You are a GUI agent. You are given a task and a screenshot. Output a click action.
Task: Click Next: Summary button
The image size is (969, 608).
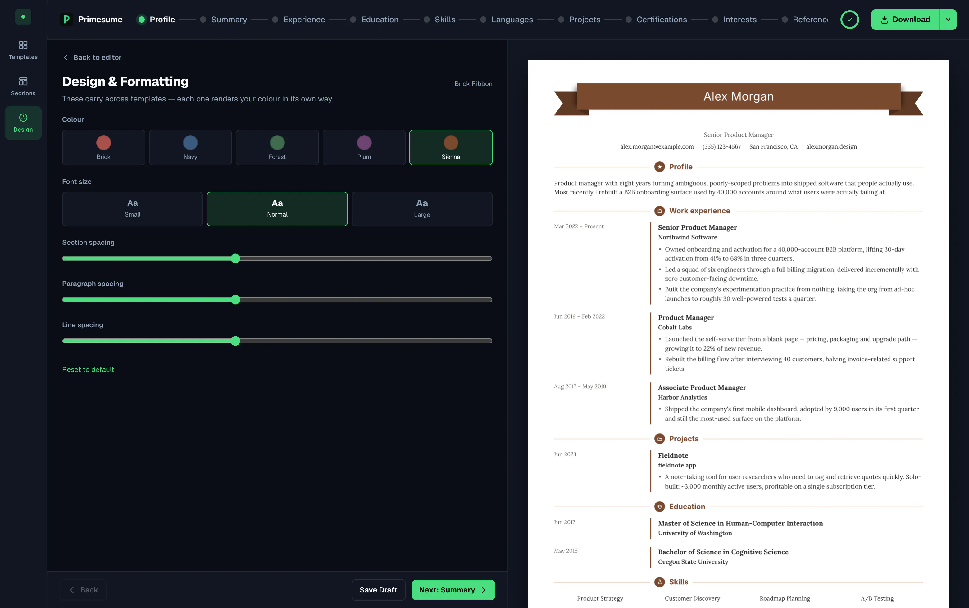(x=453, y=589)
